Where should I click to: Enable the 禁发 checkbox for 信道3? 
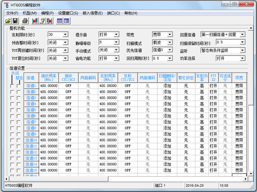(x=18, y=98)
